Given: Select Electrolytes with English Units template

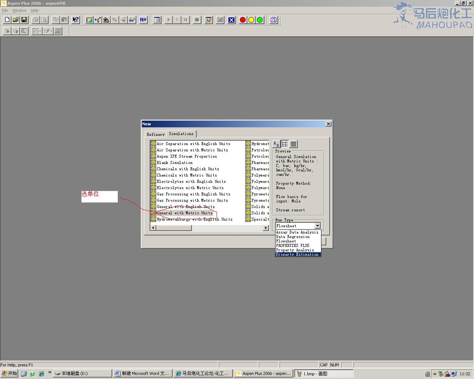Looking at the screenshot, I should [x=188, y=181].
